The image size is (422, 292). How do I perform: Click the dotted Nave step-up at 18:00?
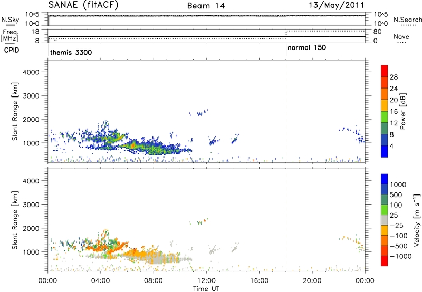(x=286, y=34)
